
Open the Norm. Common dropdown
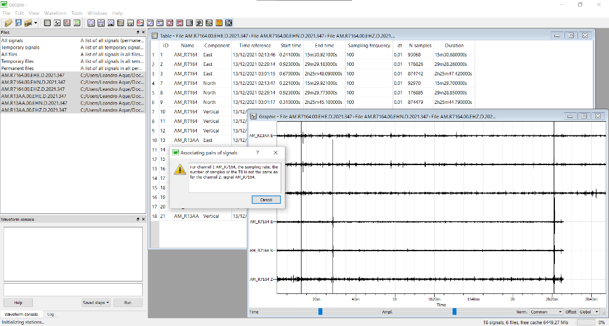tap(546, 312)
